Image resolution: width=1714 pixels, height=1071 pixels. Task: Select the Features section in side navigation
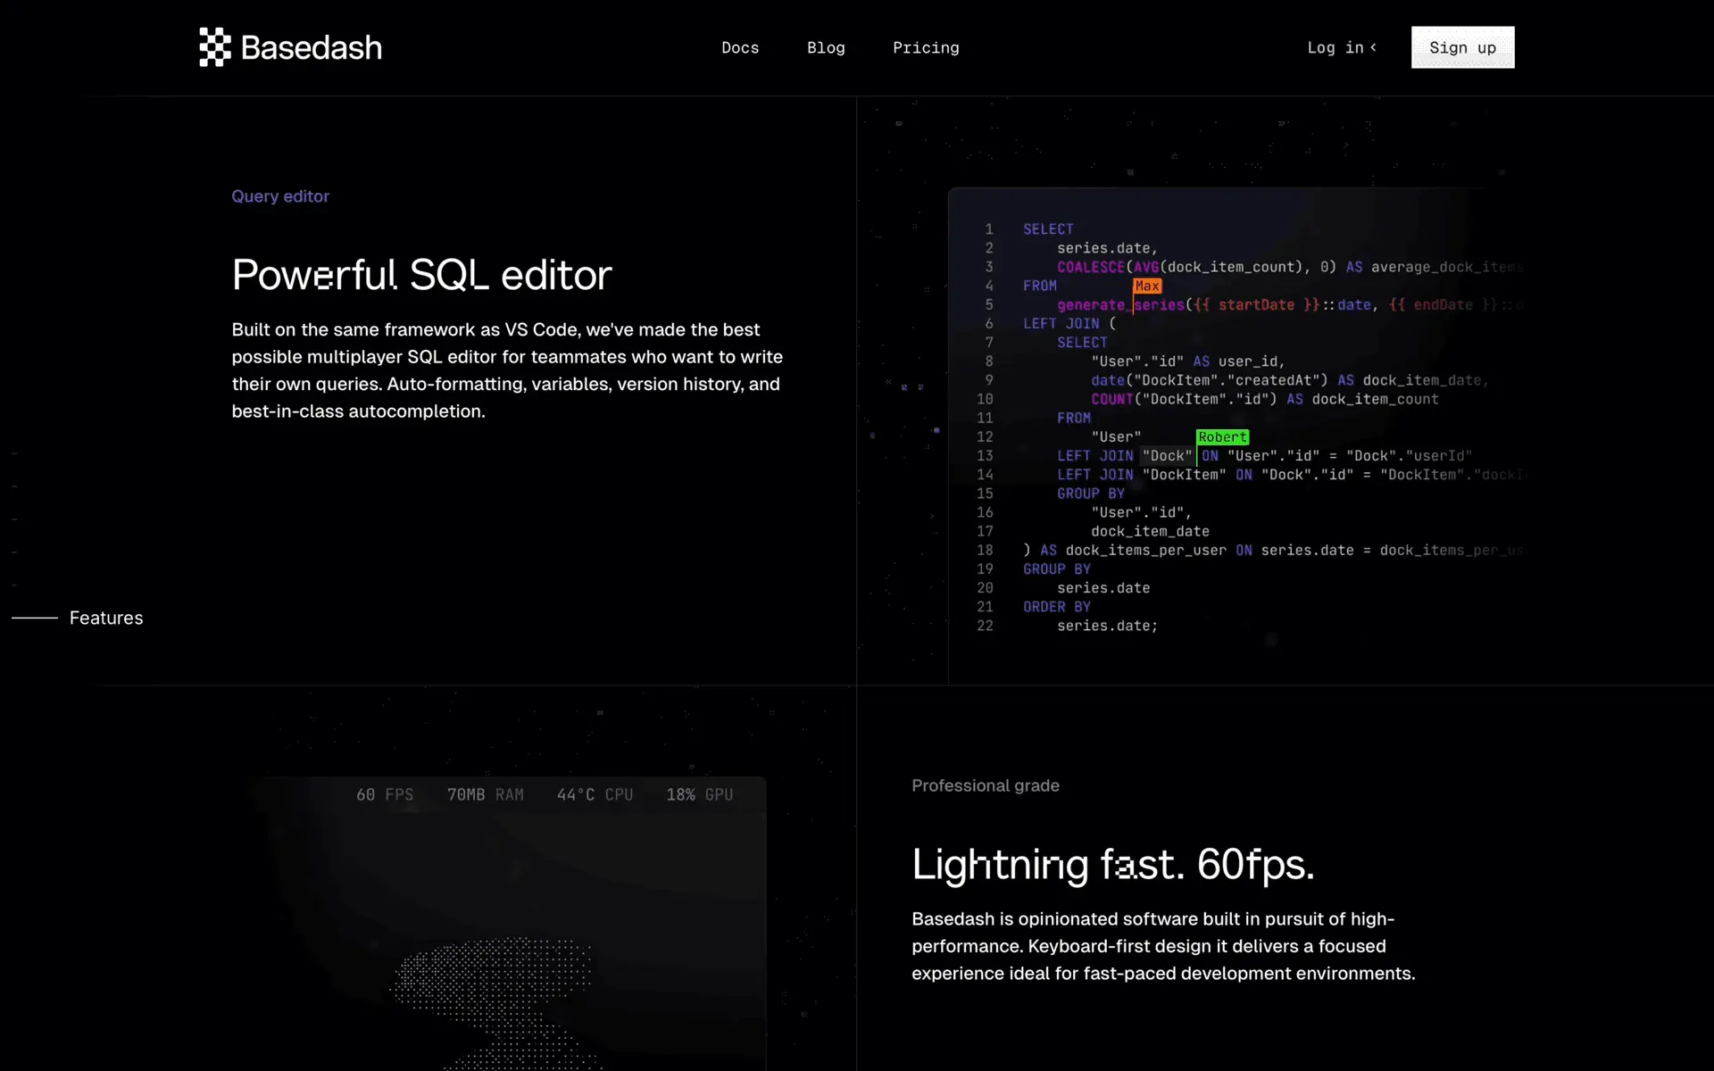click(x=105, y=618)
